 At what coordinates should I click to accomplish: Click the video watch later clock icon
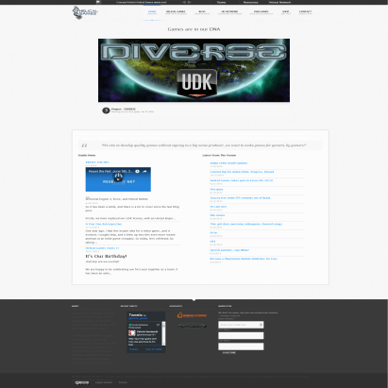(137, 171)
